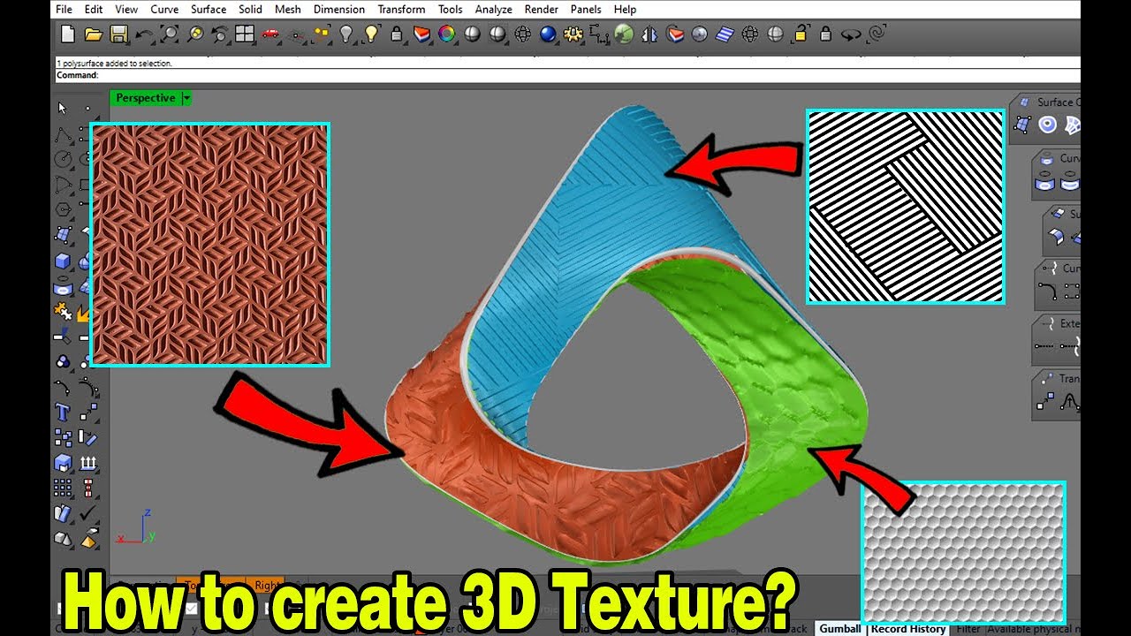Viewport: 1131px width, 636px height.
Task: Open Options with the gear icon
Action: click(573, 34)
